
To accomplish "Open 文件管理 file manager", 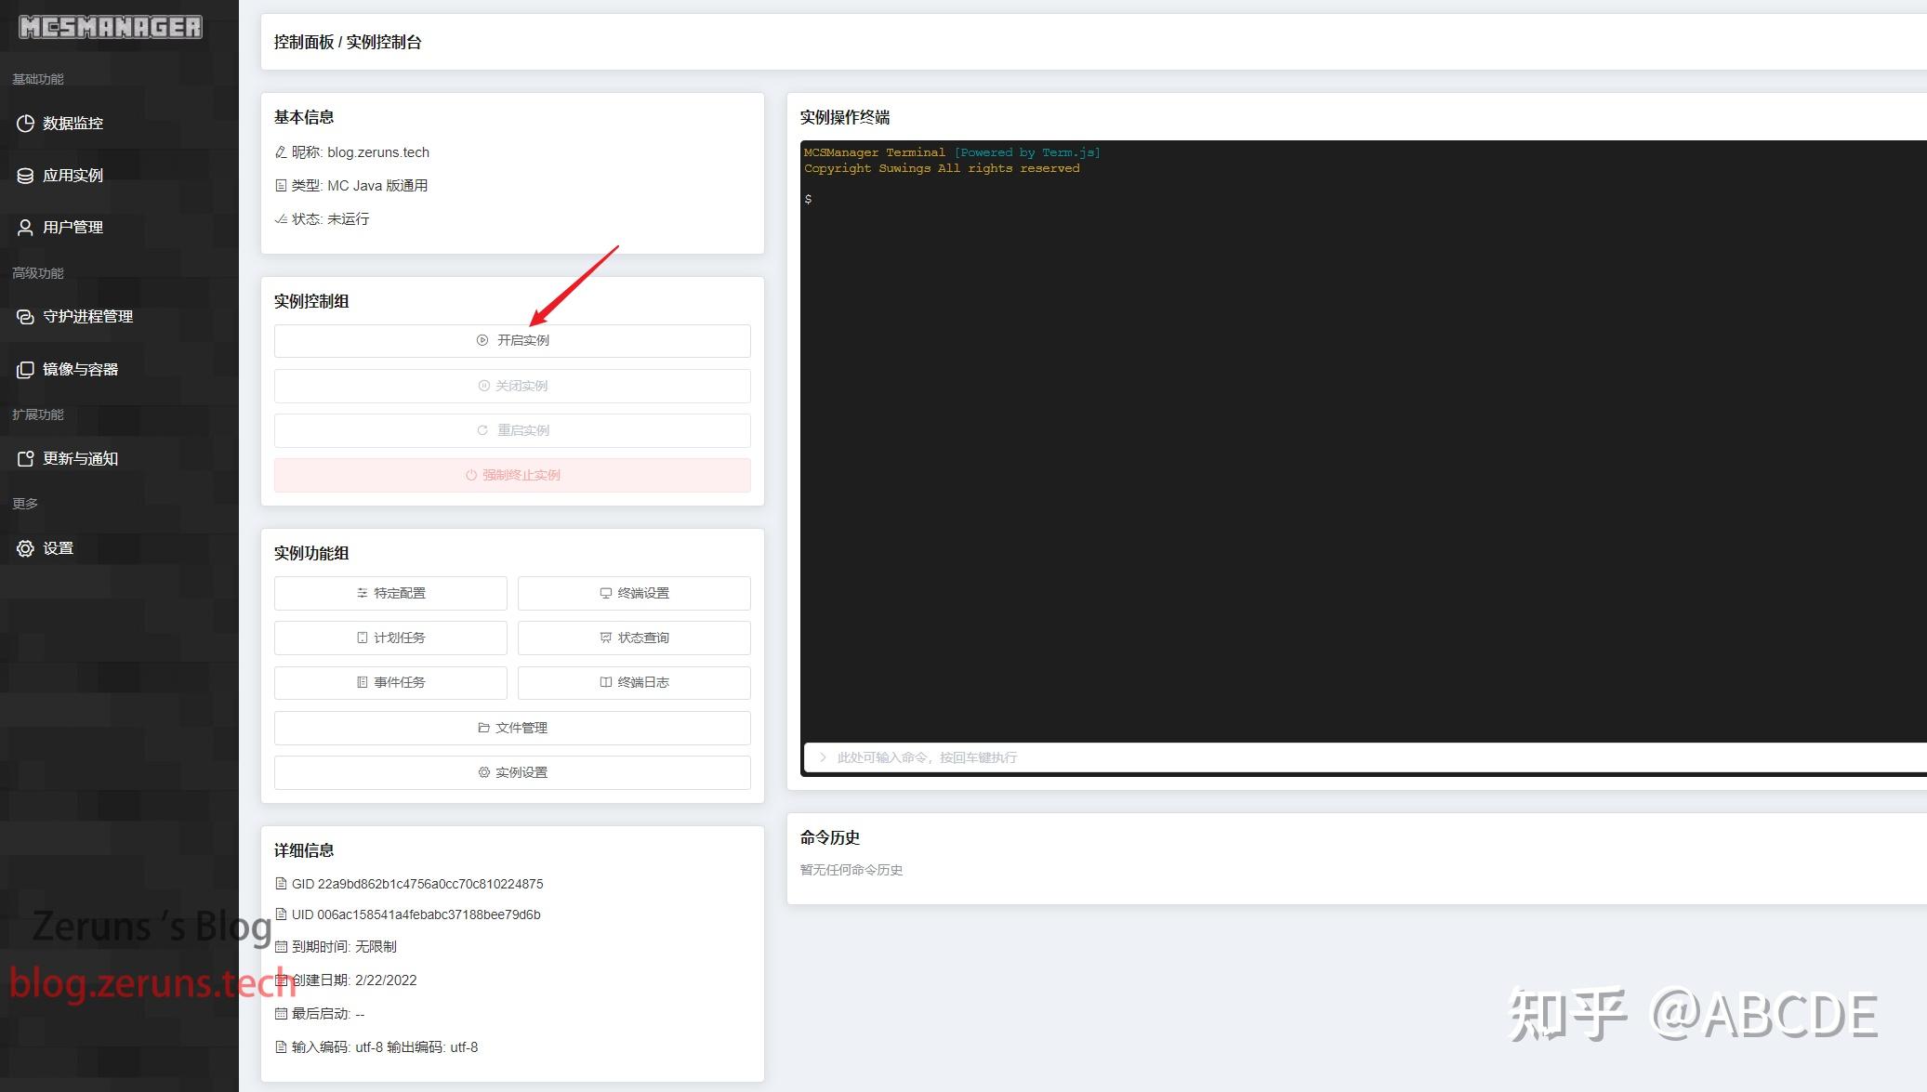I will click(512, 729).
